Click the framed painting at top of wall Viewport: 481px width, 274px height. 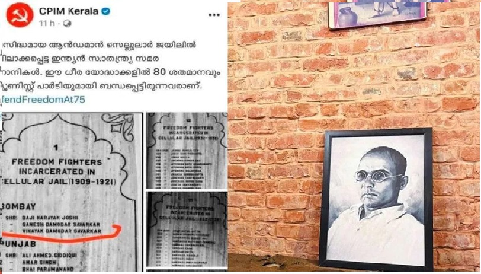(x=377, y=14)
